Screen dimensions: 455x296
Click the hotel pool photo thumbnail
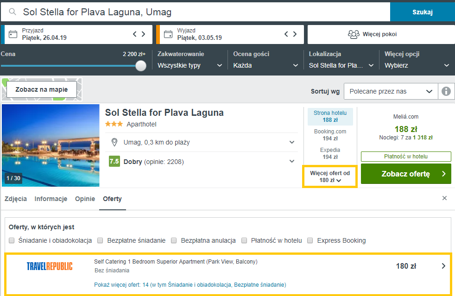pyautogui.click(x=51, y=145)
